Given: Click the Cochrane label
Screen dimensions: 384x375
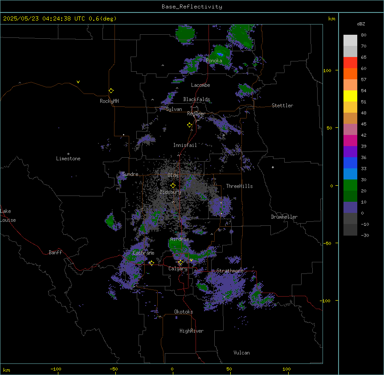Looking at the screenshot, I should 143,253.
